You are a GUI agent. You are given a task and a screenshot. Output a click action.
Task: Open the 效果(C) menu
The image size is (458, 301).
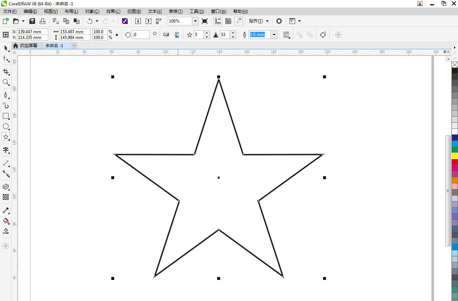(113, 11)
